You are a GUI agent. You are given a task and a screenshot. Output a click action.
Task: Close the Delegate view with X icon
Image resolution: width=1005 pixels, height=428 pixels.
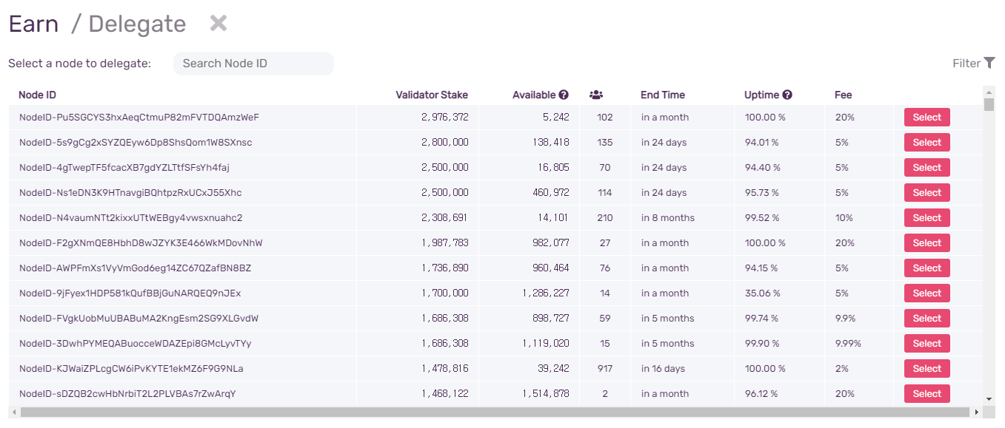pos(218,23)
